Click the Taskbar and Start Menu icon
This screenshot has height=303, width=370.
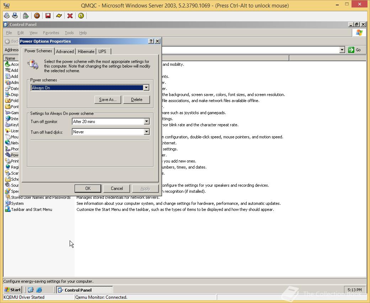pyautogui.click(x=8, y=209)
